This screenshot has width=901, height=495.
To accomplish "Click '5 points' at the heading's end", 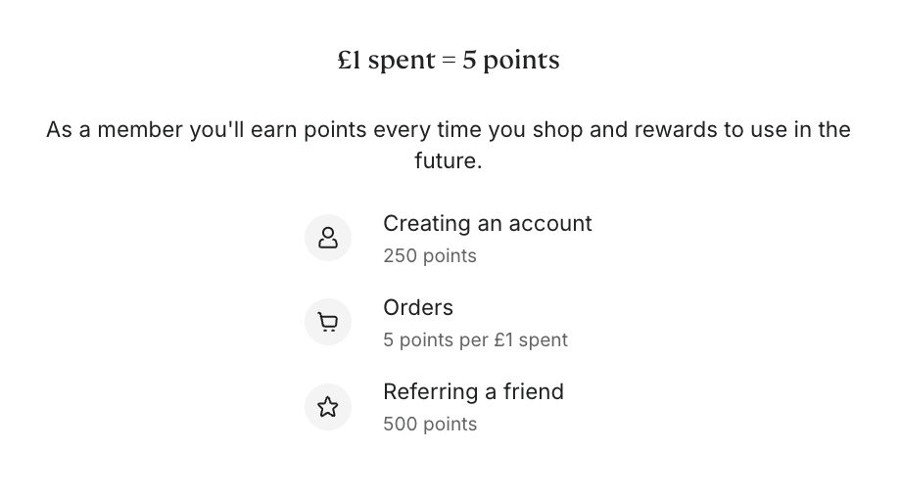I will tap(511, 61).
